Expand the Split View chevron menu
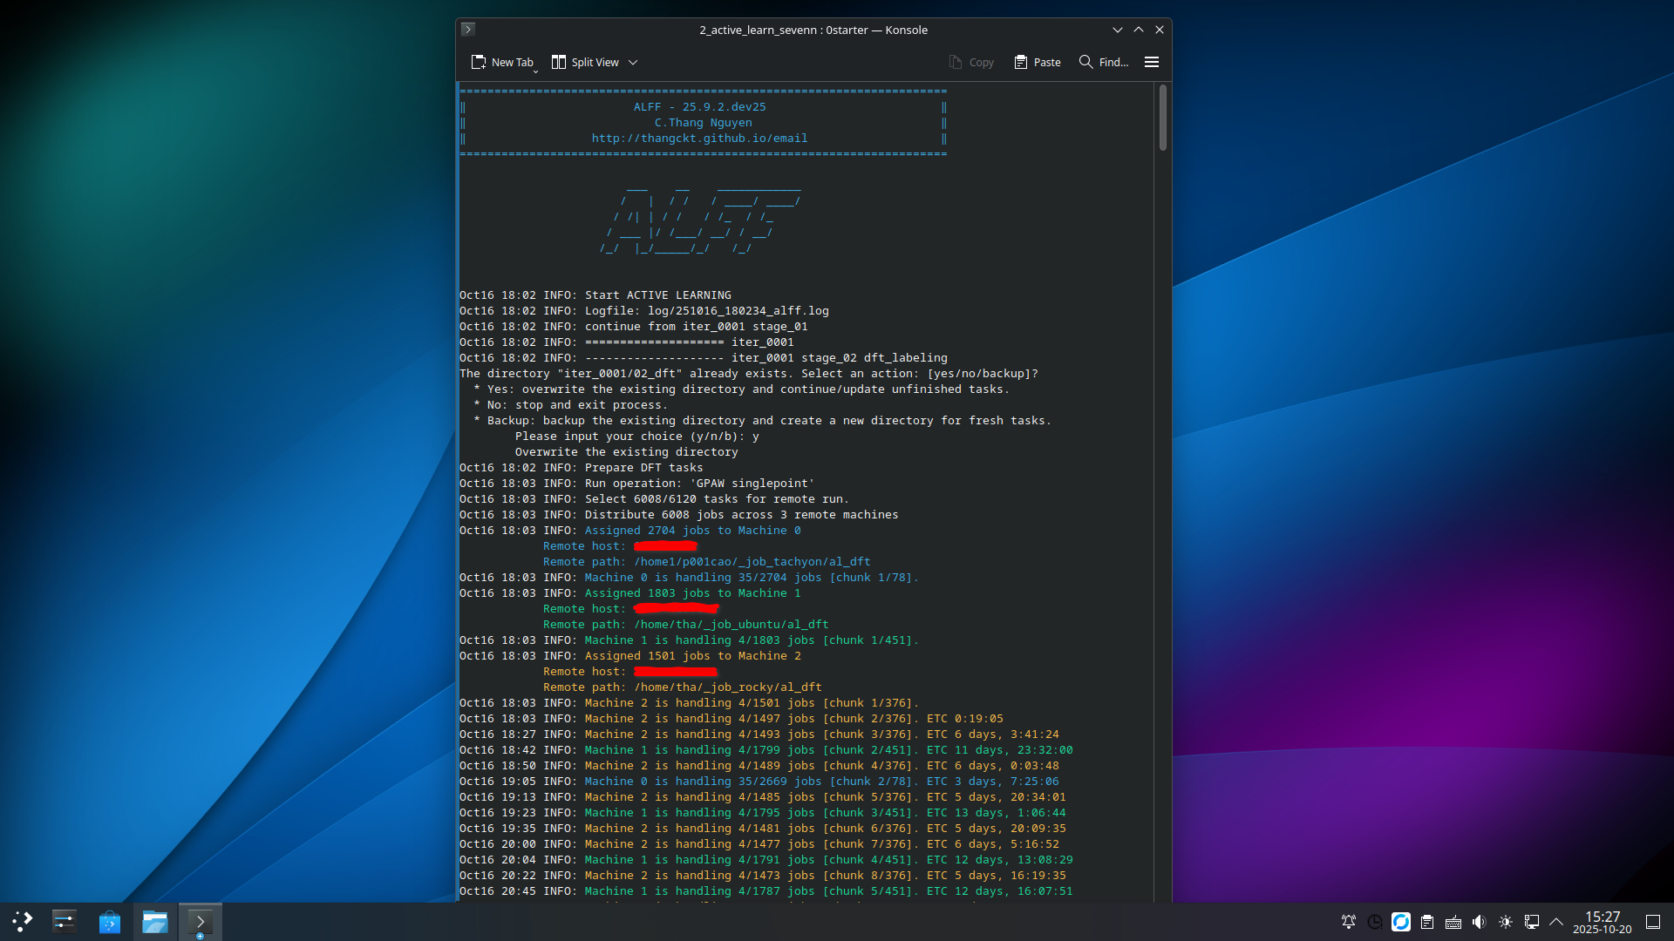Viewport: 1674px width, 941px height. [633, 62]
